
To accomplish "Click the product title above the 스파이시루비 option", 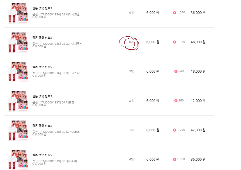I will (42, 37).
